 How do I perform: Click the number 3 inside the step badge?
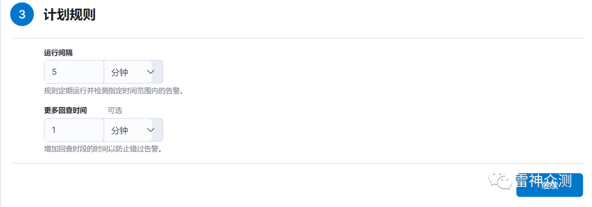click(22, 14)
